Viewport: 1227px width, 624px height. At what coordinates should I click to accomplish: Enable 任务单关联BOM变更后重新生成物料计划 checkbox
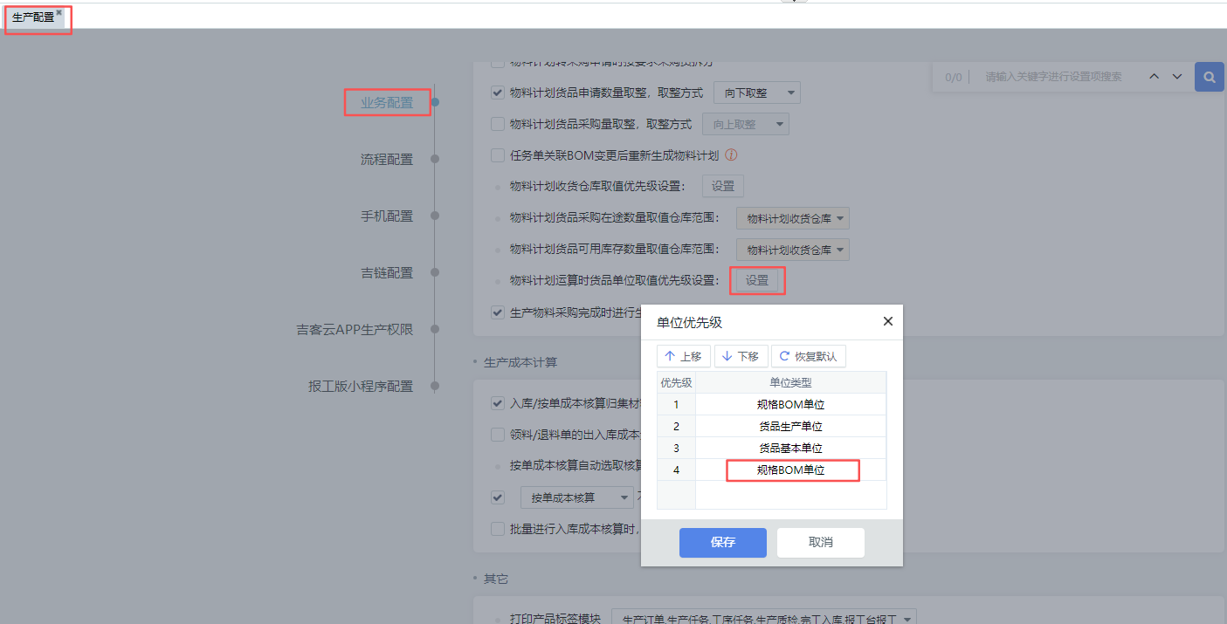[x=498, y=155]
